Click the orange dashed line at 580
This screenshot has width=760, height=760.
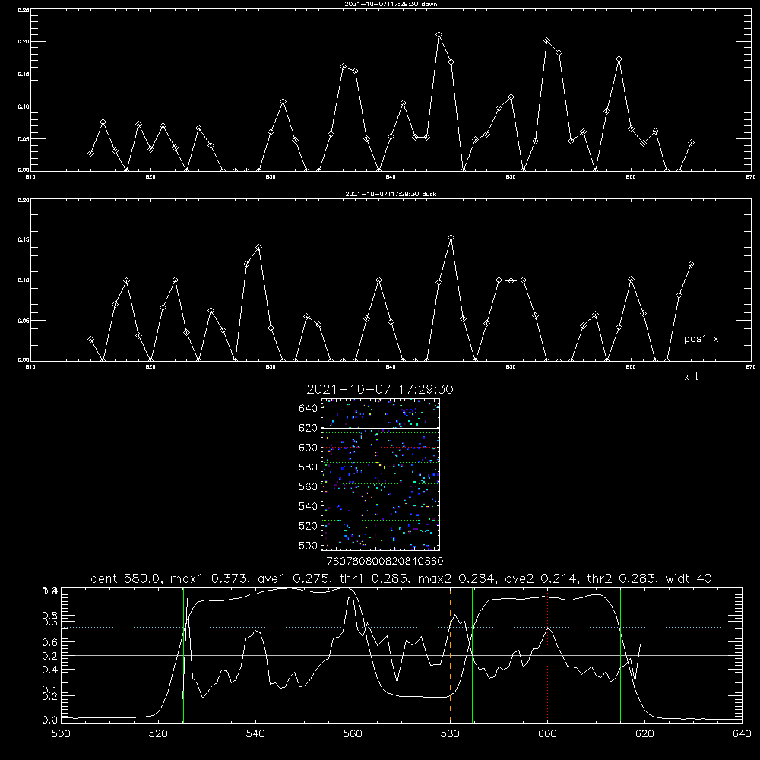coord(450,655)
